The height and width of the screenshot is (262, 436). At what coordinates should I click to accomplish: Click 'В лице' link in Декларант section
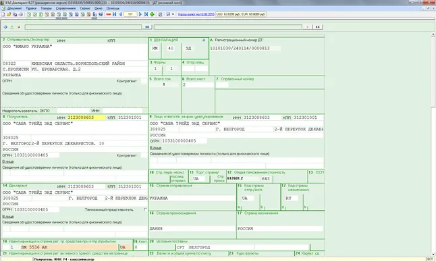[8, 216]
